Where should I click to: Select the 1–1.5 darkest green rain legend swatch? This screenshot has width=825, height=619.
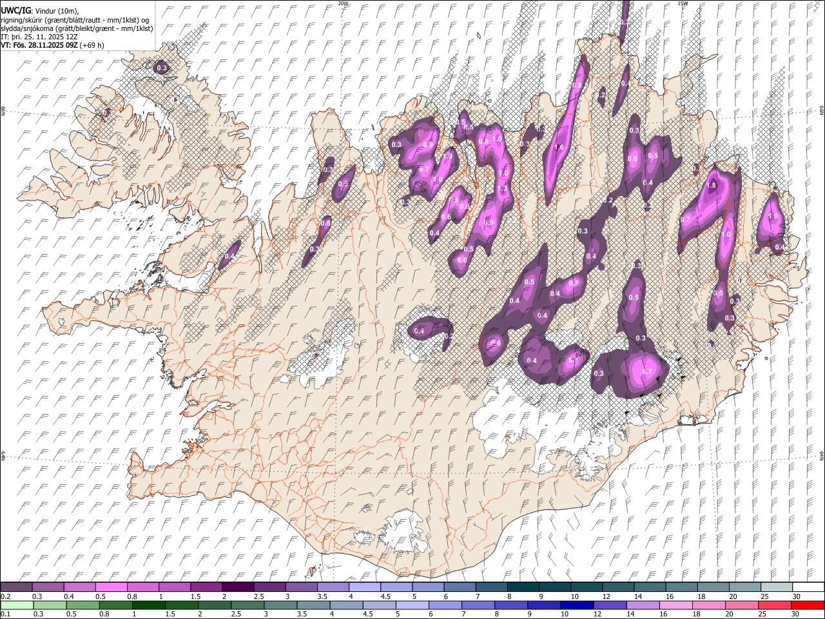(148, 605)
